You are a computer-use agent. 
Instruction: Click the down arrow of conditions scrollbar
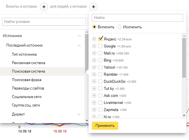(x=87, y=121)
